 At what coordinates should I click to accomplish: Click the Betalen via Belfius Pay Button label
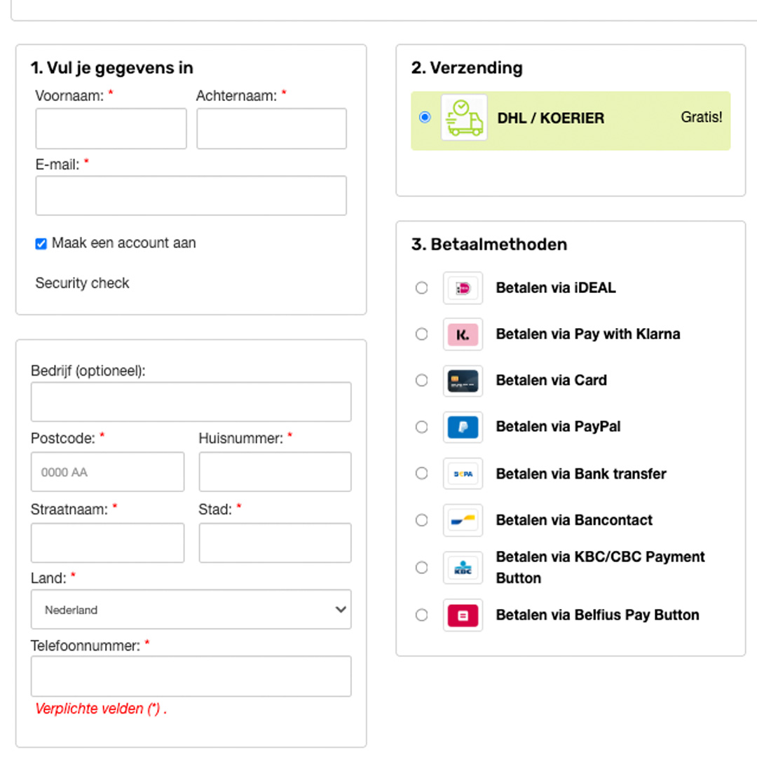pyautogui.click(x=598, y=615)
